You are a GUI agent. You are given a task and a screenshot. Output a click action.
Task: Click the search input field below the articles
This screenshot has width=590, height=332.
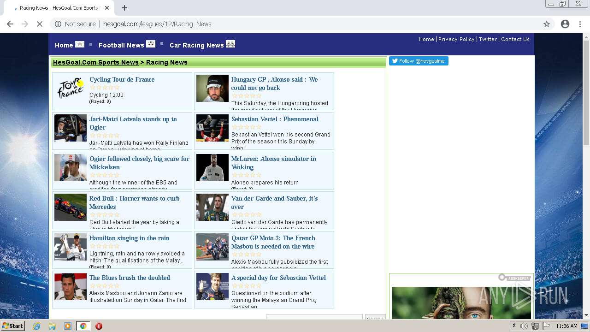[x=314, y=318]
